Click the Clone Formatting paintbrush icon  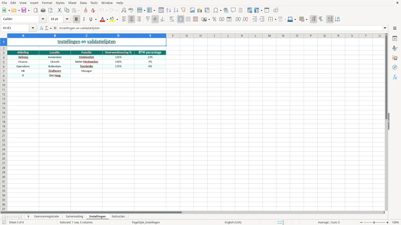[86, 10]
